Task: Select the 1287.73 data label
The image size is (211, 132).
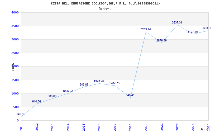Action: (114, 83)
